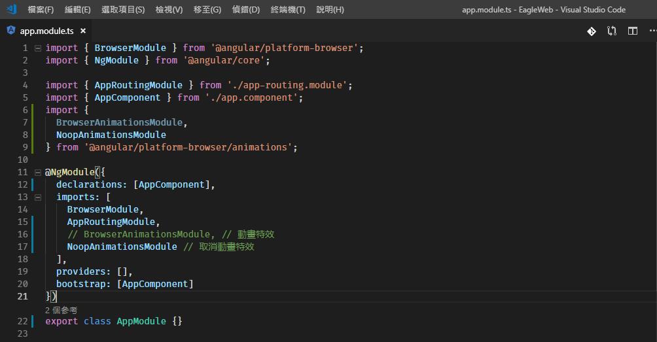657x342 pixels.
Task: Click the VS Code logo icon
Action: (11, 9)
